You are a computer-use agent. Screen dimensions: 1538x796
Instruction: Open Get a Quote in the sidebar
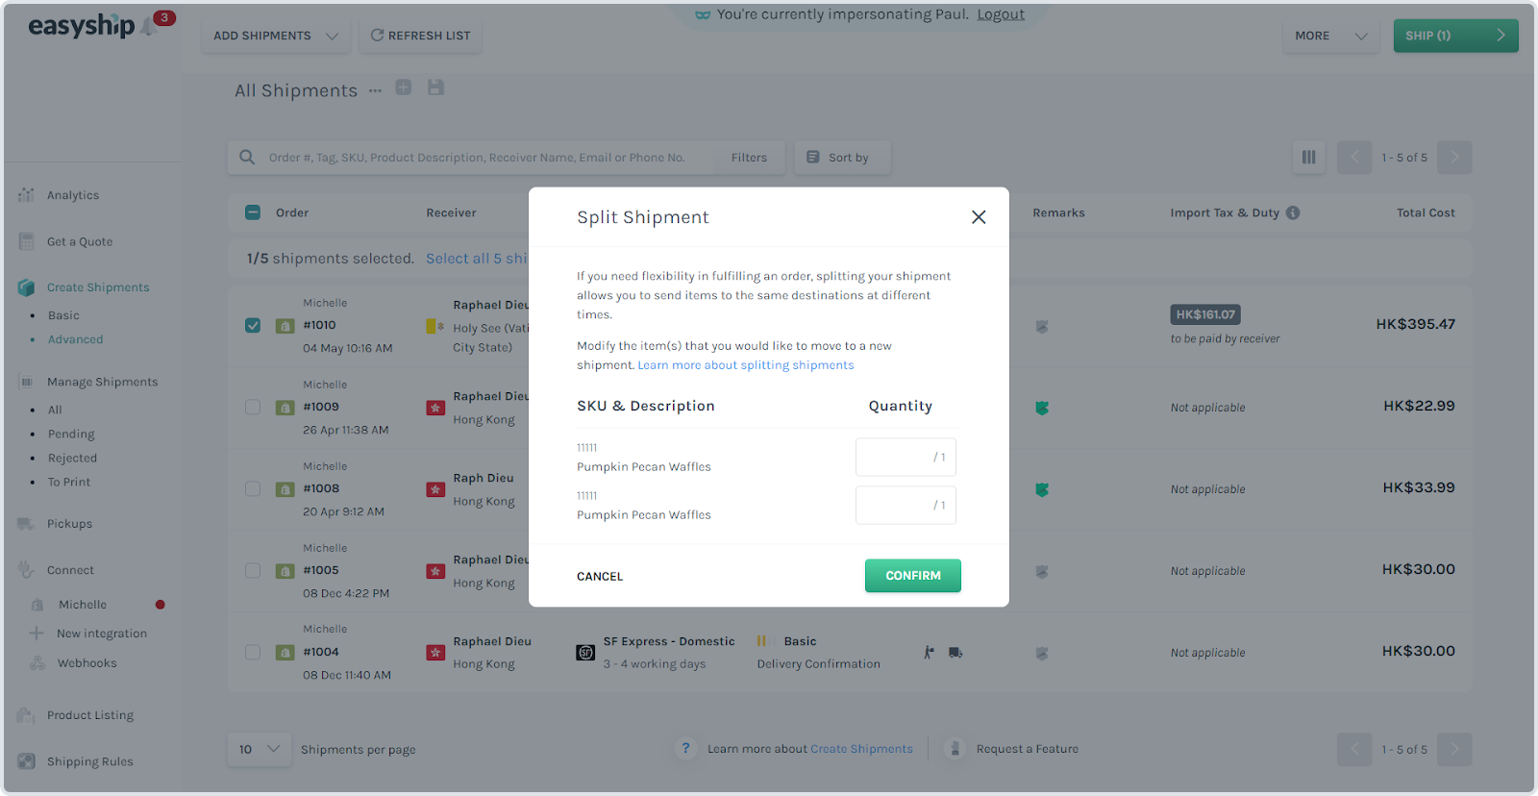(80, 242)
